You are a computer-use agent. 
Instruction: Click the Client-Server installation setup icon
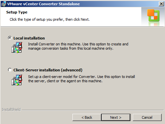click(17, 80)
